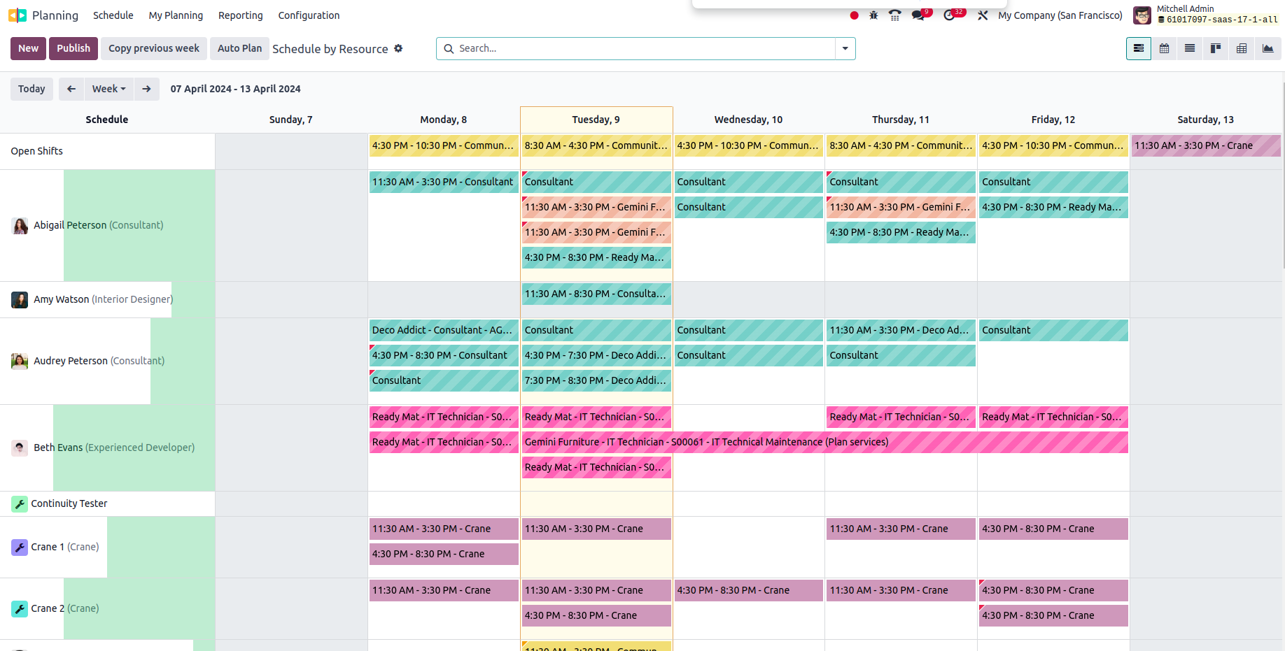Click the Planning app icon top-left

point(15,15)
